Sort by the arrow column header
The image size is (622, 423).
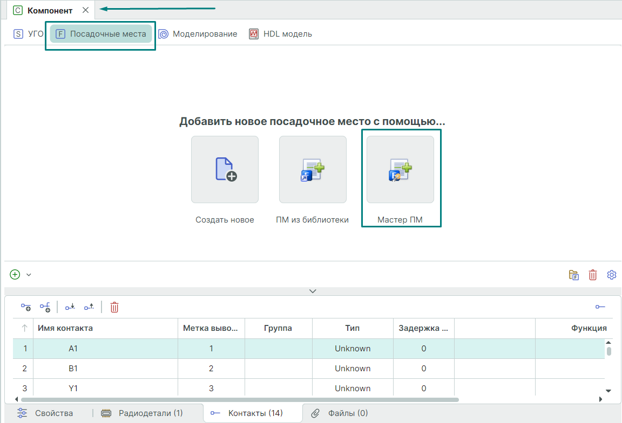(24, 328)
